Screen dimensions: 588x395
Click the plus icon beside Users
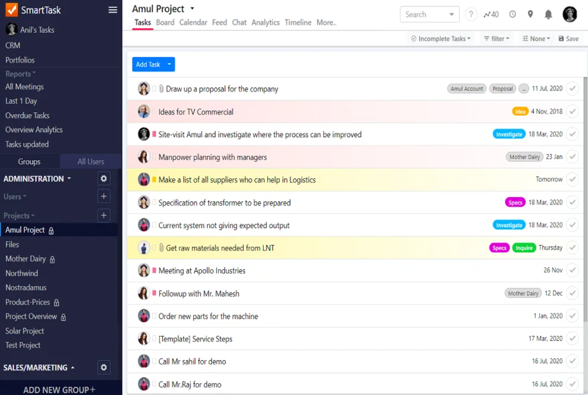104,196
